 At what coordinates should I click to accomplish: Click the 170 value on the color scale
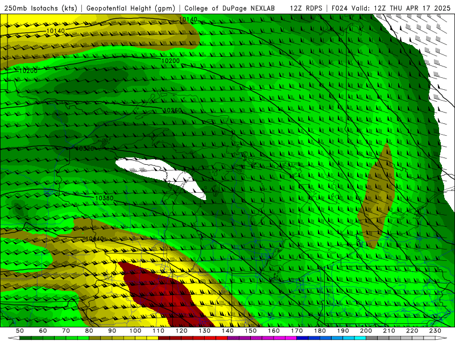click(297, 331)
